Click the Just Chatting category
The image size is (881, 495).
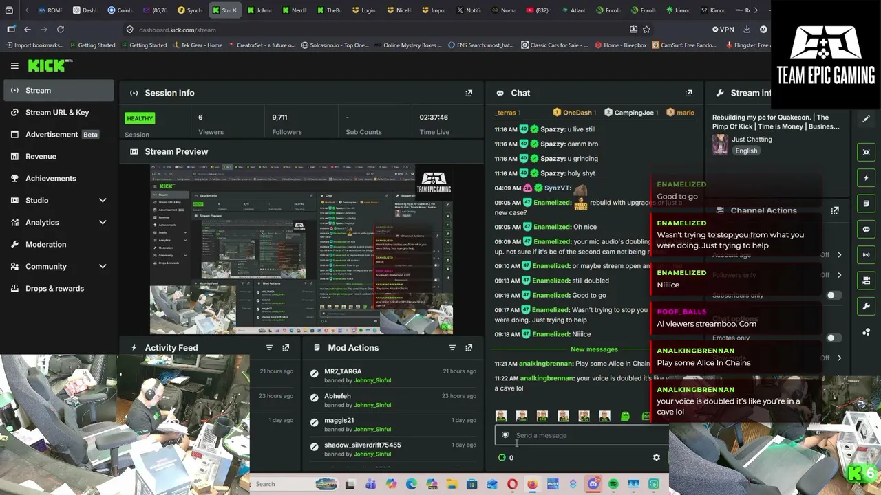[x=752, y=140]
